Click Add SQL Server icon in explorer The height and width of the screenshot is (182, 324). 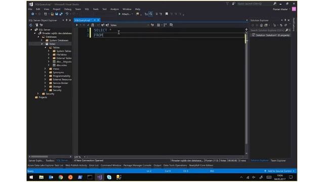click(x=36, y=25)
